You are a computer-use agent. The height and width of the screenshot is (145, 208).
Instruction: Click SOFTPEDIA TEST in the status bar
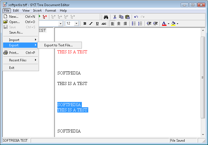click(x=15, y=141)
